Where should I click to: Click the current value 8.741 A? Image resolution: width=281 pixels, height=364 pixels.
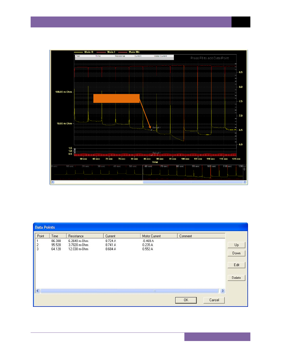[x=111, y=245]
